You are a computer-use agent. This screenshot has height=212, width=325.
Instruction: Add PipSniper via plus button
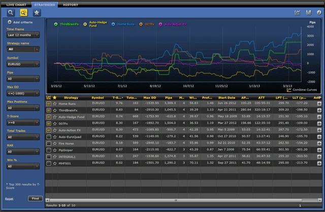click(x=319, y=150)
